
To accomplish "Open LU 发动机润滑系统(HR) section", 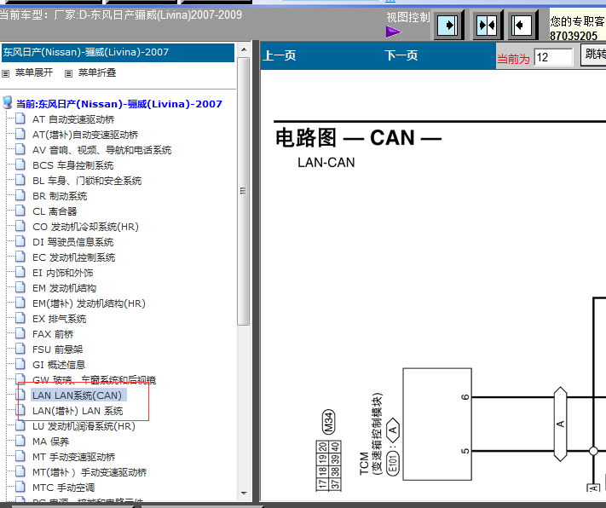I will point(84,426).
